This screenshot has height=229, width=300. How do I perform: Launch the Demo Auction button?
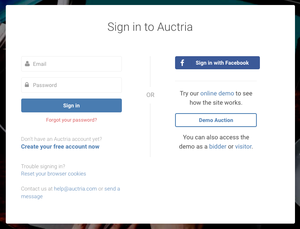[x=216, y=120]
